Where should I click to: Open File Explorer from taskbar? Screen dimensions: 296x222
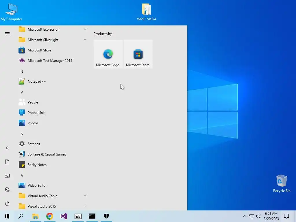35,216
